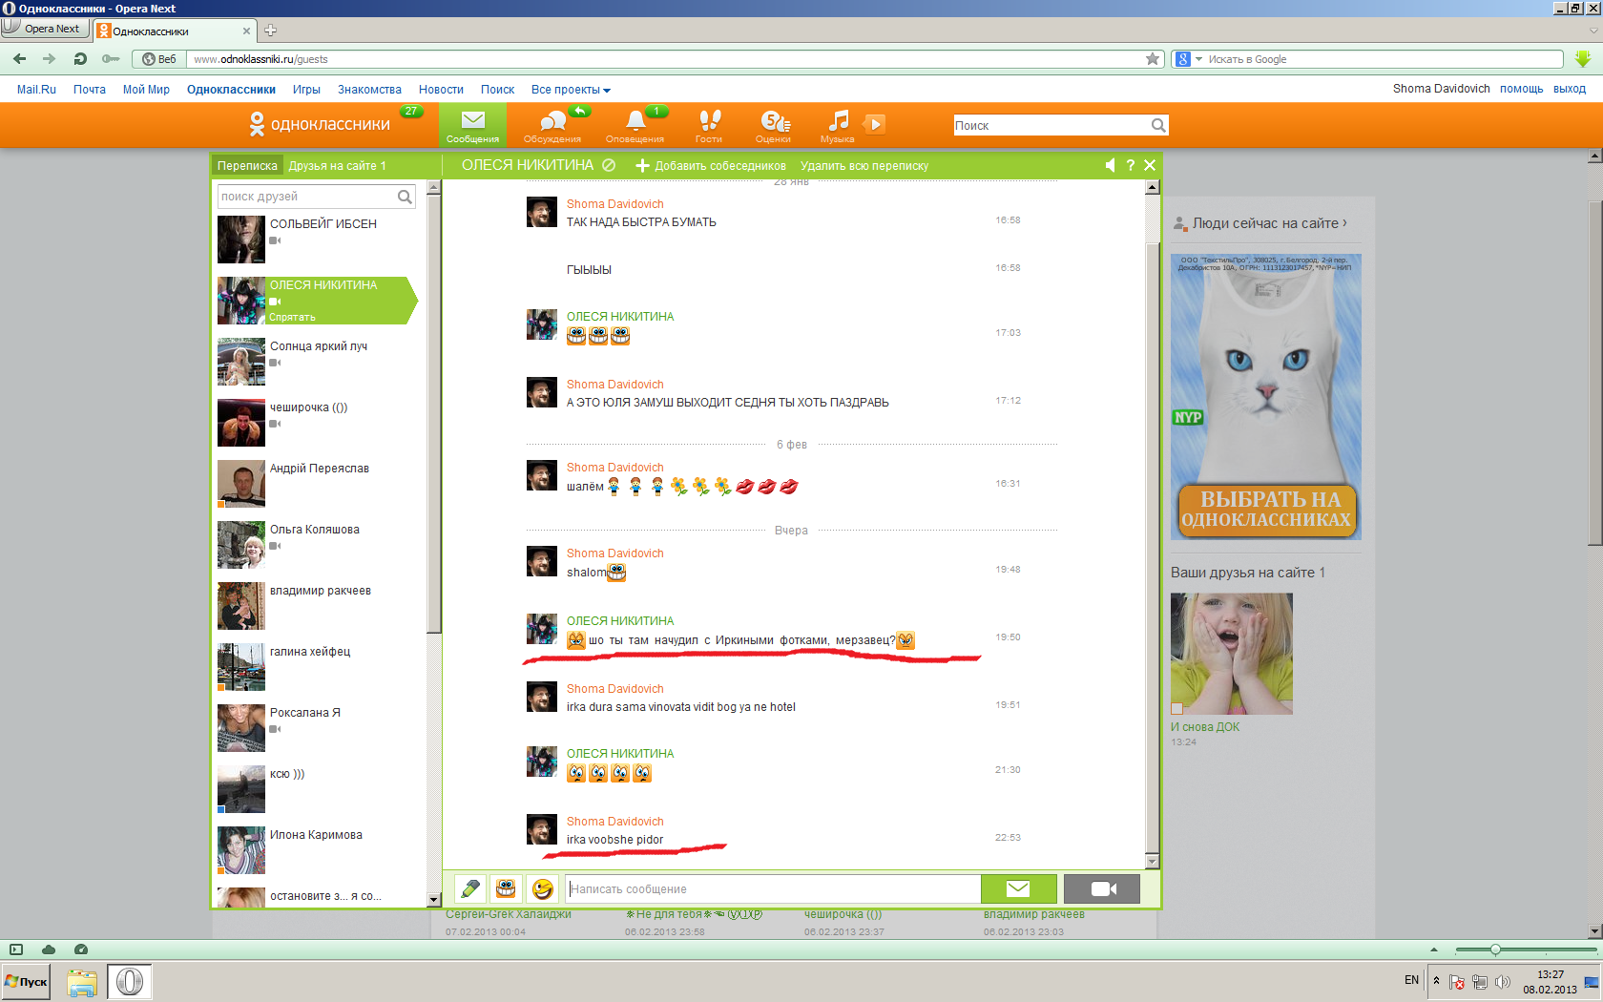Open Почта link
1603x1002 pixels.
(90, 90)
